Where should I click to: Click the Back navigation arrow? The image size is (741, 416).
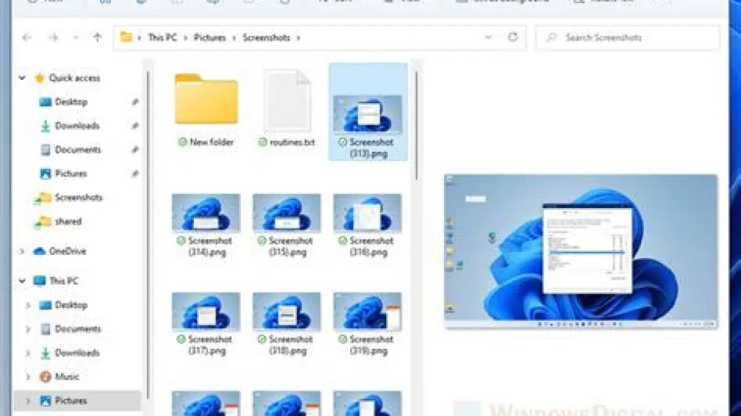pyautogui.click(x=27, y=38)
